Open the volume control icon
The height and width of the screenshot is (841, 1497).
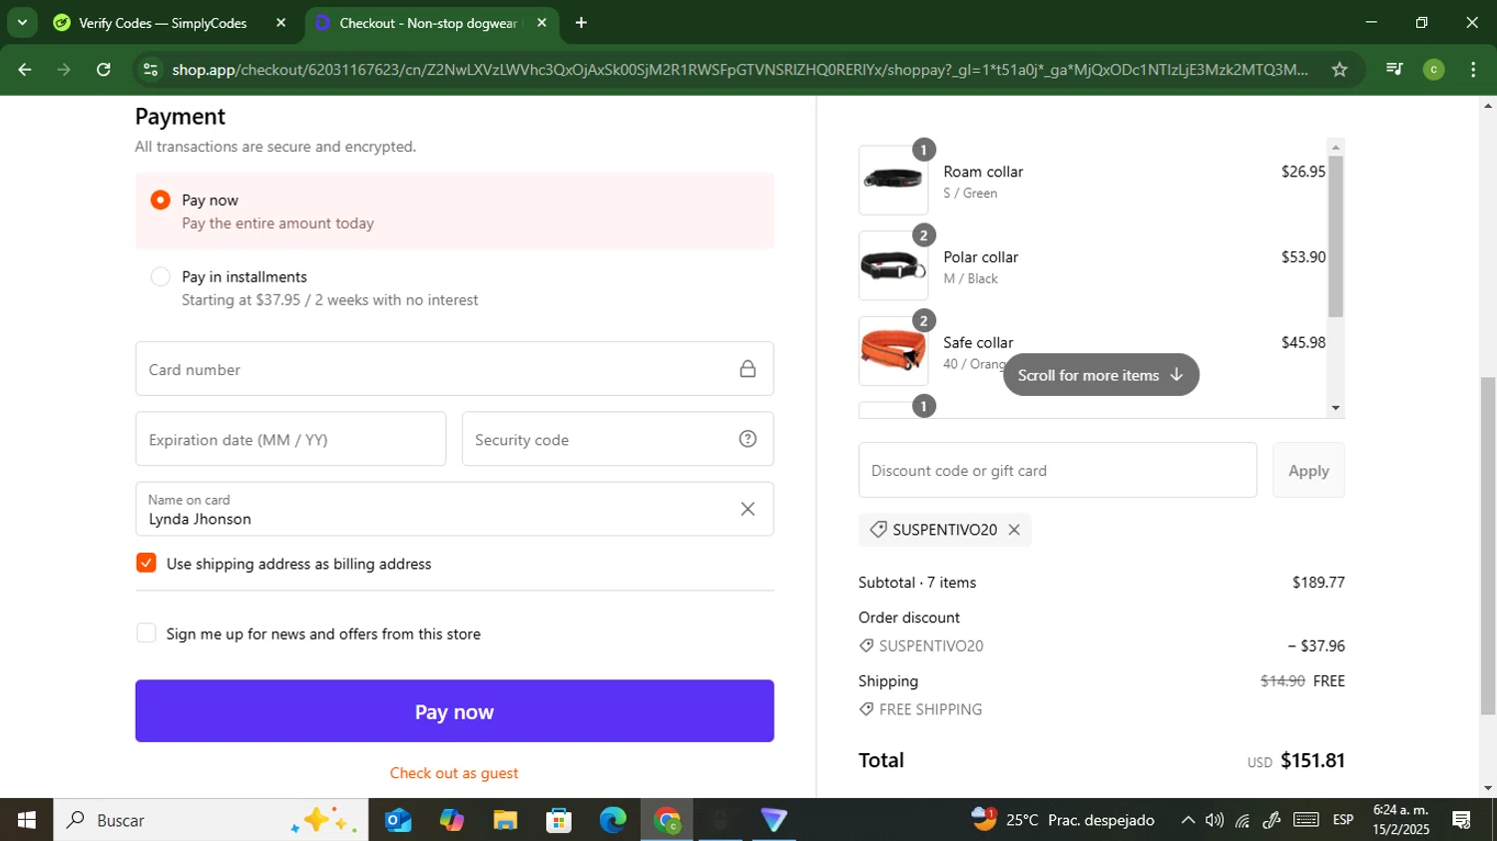coord(1215,820)
